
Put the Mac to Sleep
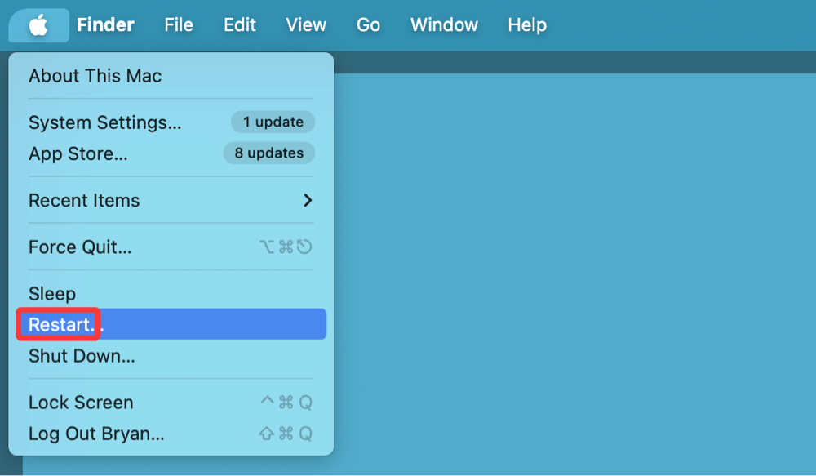click(x=51, y=293)
